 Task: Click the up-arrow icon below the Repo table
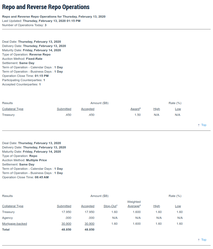click(199, 240)
